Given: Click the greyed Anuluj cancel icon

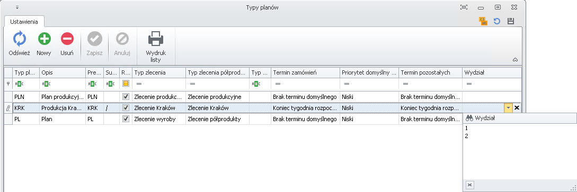Looking at the screenshot, I should tap(122, 39).
